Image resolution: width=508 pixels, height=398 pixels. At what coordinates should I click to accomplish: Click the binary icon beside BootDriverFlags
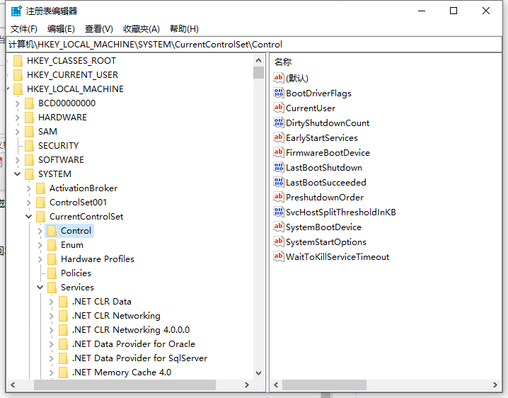click(x=279, y=93)
